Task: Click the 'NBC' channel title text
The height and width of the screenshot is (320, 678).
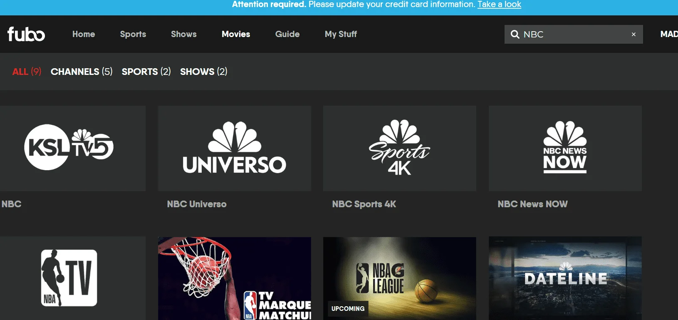Action: coord(12,204)
